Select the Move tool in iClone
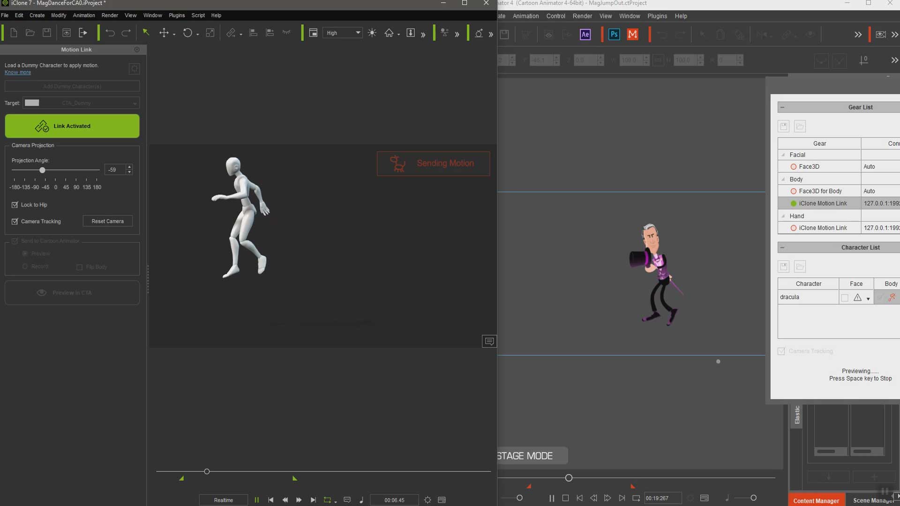Image resolution: width=900 pixels, height=506 pixels. tap(164, 33)
